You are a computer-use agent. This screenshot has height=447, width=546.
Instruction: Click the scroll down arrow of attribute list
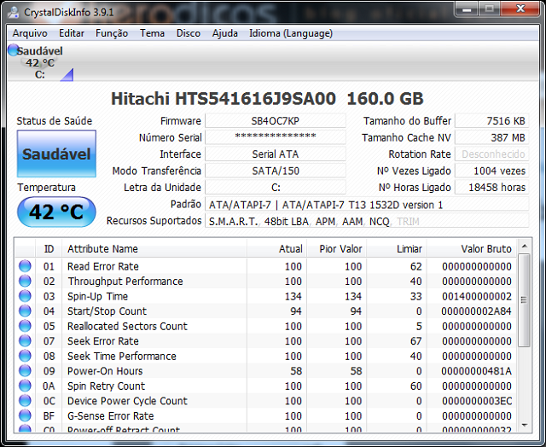pyautogui.click(x=524, y=425)
